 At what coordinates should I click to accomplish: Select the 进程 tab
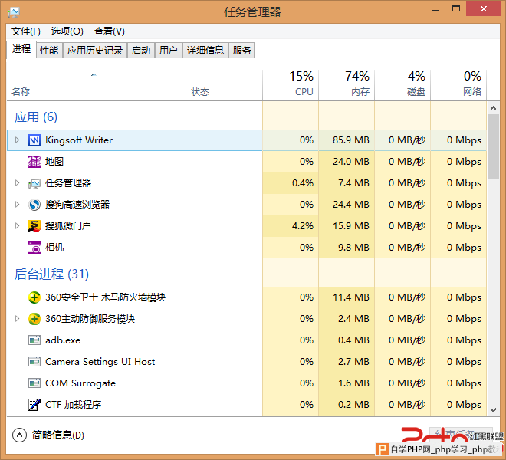coord(21,49)
